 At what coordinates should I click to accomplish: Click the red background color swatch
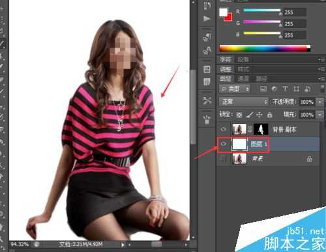[x=230, y=18]
